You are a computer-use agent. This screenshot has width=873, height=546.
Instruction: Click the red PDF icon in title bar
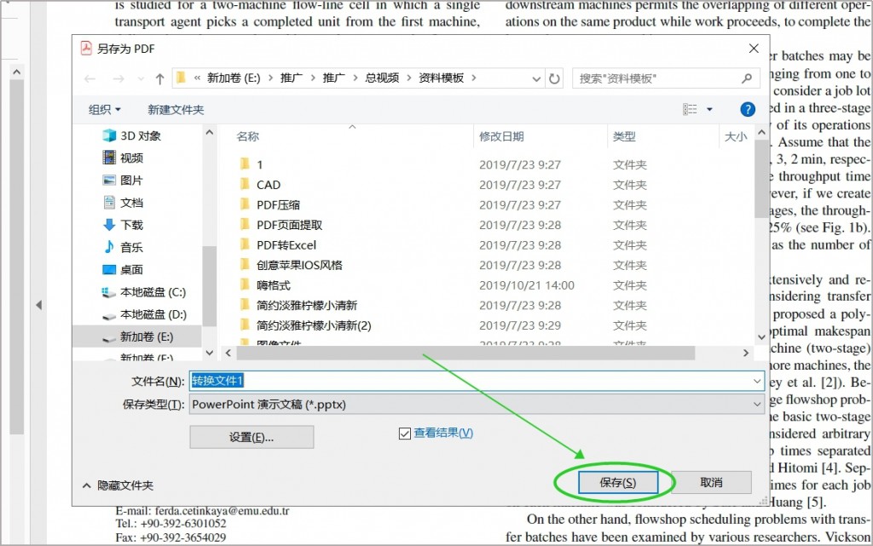[x=86, y=49]
